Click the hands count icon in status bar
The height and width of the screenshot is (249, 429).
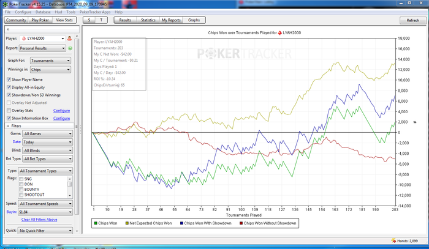point(393,240)
